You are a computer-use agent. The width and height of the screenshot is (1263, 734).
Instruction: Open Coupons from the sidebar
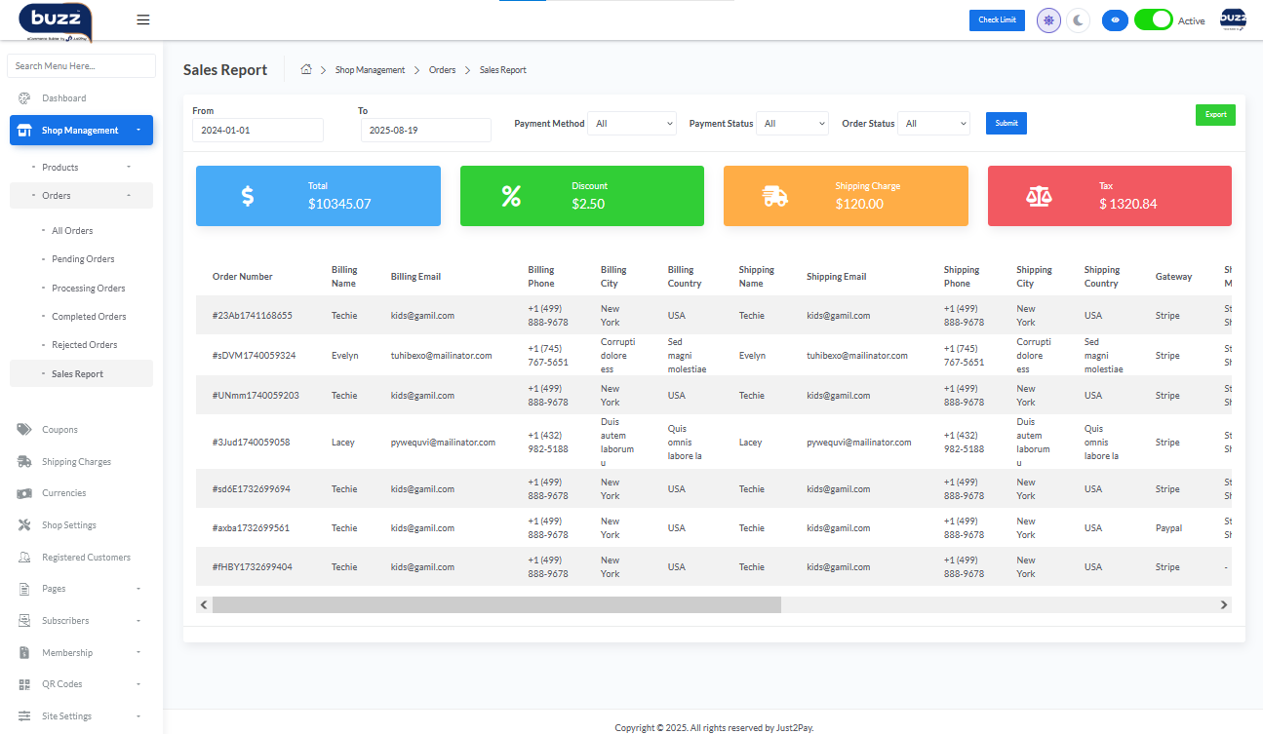pyautogui.click(x=59, y=430)
